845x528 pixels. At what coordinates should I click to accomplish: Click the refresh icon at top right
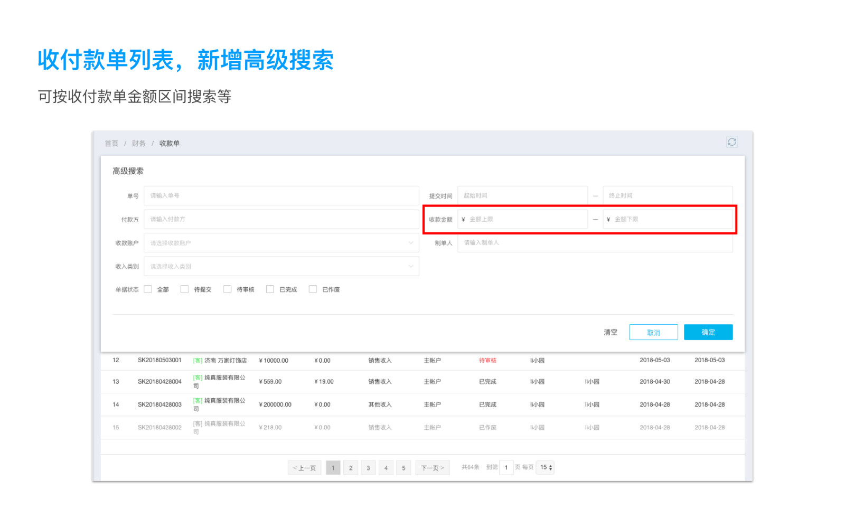731,142
